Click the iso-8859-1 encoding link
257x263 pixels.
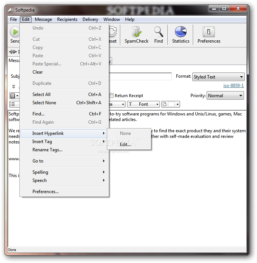[233, 86]
